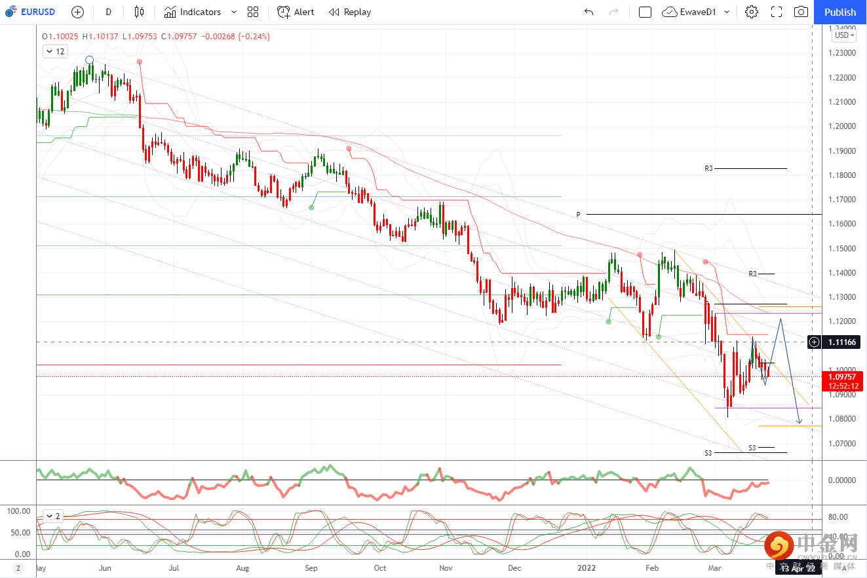
Task: Collapse the 2 indicators legend in lower pane
Action: (x=52, y=516)
